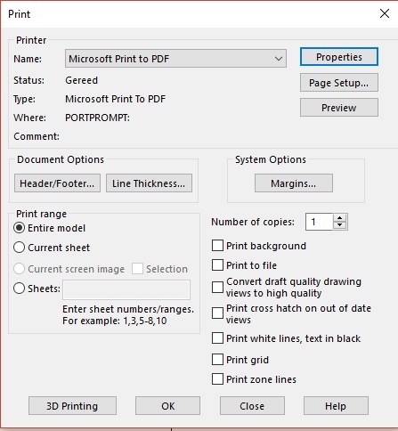Click the Properties button
This screenshot has height=431, width=398.
pyautogui.click(x=339, y=57)
